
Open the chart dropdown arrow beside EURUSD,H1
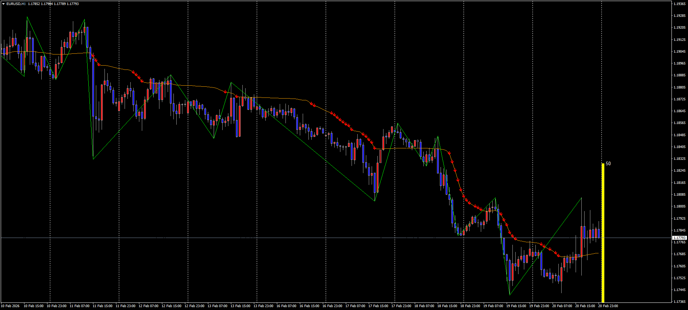3,4
